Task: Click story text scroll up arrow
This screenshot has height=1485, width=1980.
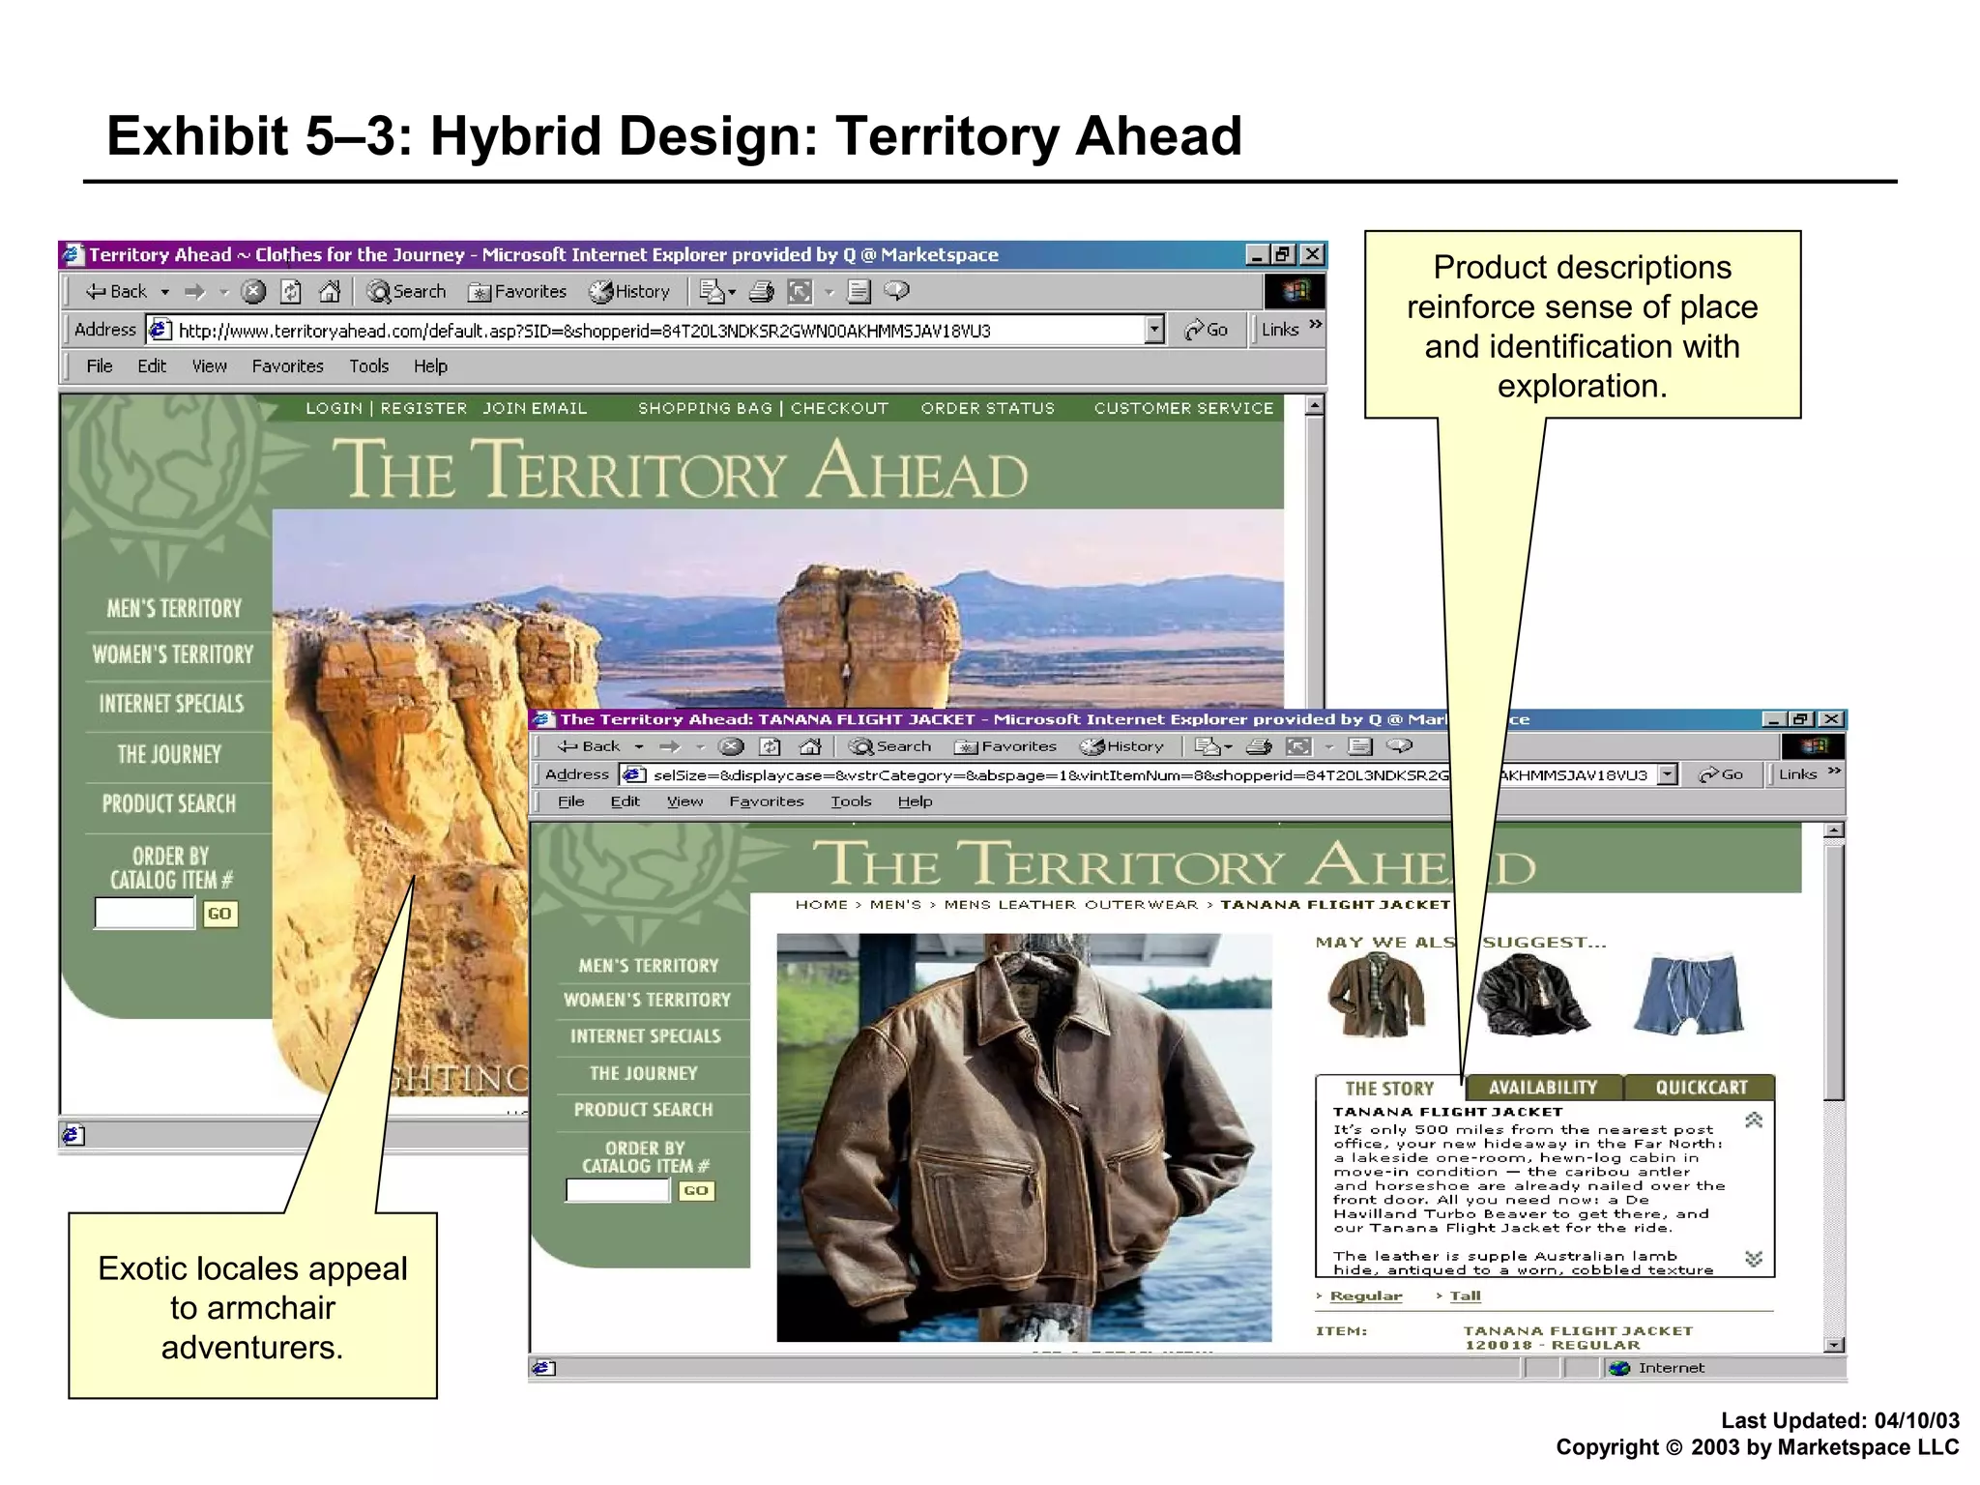Action: pyautogui.click(x=1754, y=1121)
